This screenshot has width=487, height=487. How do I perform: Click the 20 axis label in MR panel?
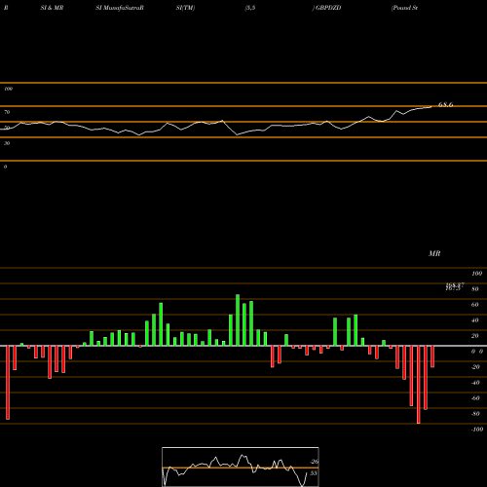[x=474, y=336]
